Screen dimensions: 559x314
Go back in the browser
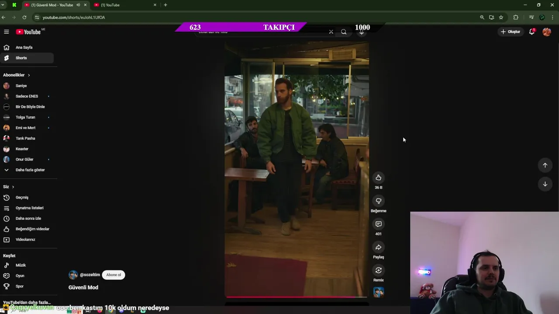click(x=3, y=17)
